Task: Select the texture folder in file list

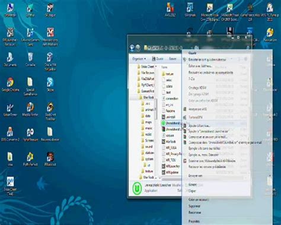Action: 168,74
